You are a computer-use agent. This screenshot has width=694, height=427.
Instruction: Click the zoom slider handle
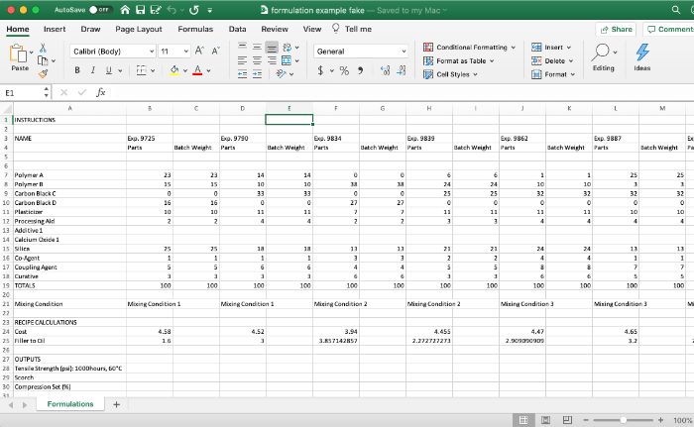tap(623, 420)
